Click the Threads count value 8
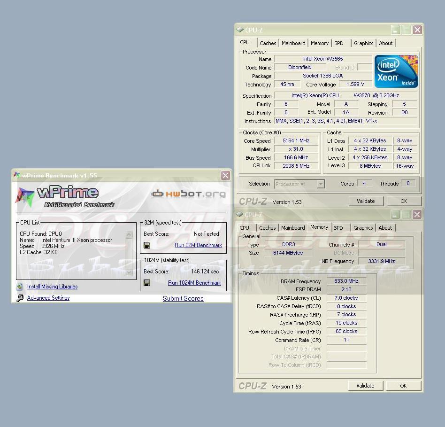 click(408, 184)
